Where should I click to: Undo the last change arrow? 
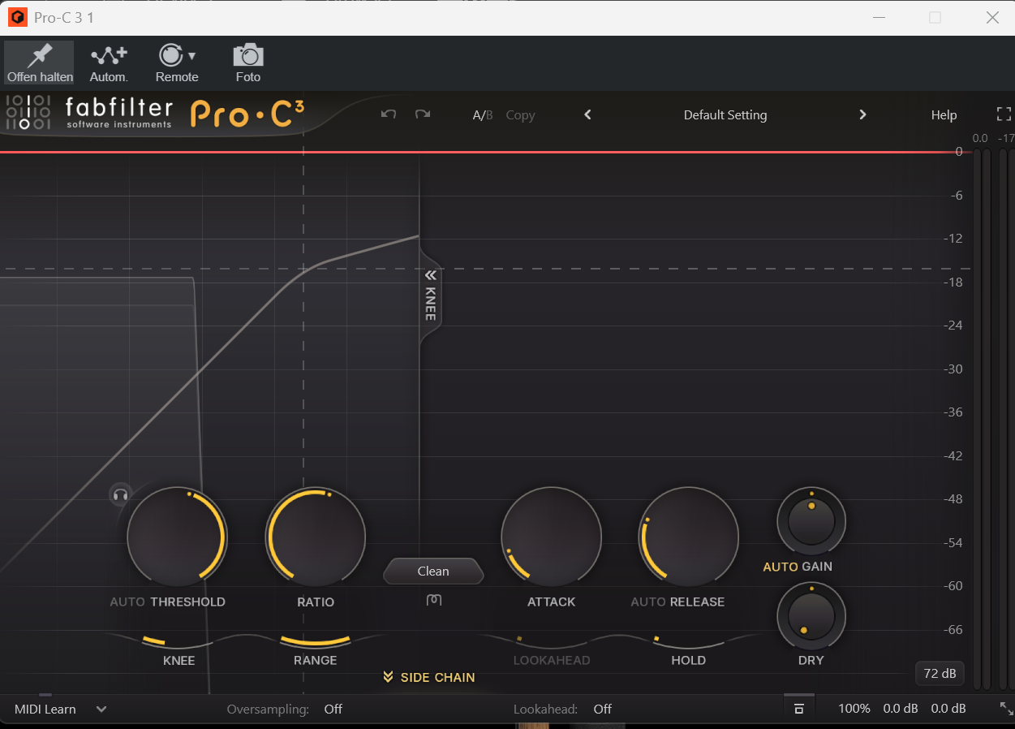389,114
